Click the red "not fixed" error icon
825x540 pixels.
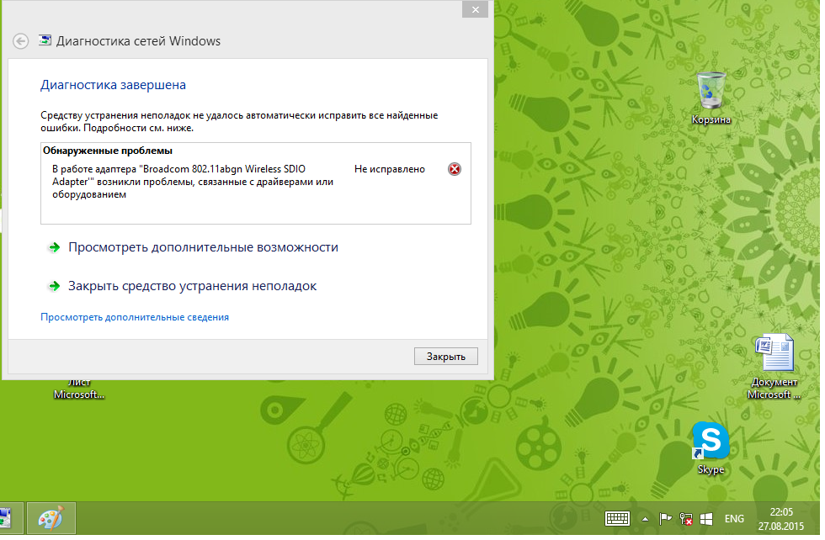point(454,169)
